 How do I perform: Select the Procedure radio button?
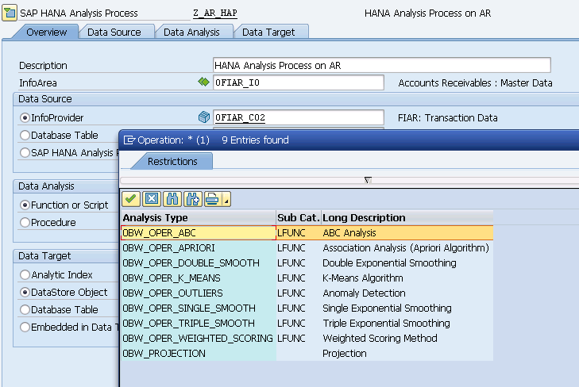click(x=25, y=222)
